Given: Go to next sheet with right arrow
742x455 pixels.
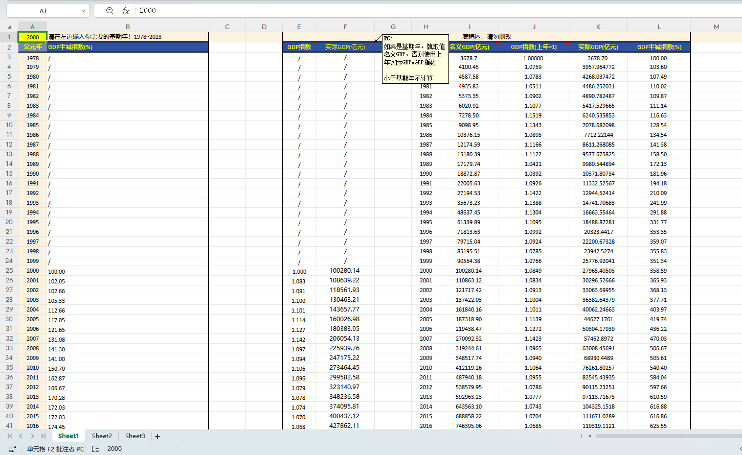Looking at the screenshot, I should (x=32, y=436).
